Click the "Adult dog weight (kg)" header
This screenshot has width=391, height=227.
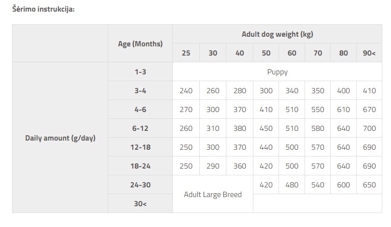pos(278,34)
